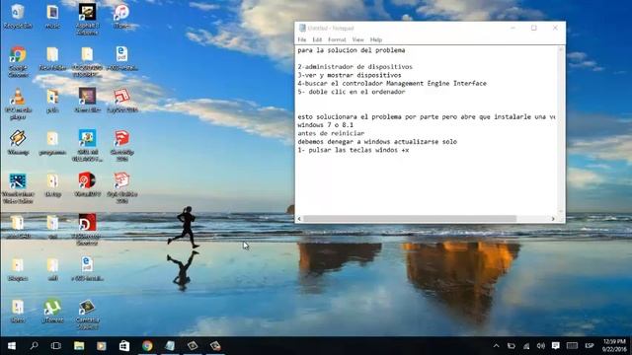Open Notepad File menu

coord(302,39)
